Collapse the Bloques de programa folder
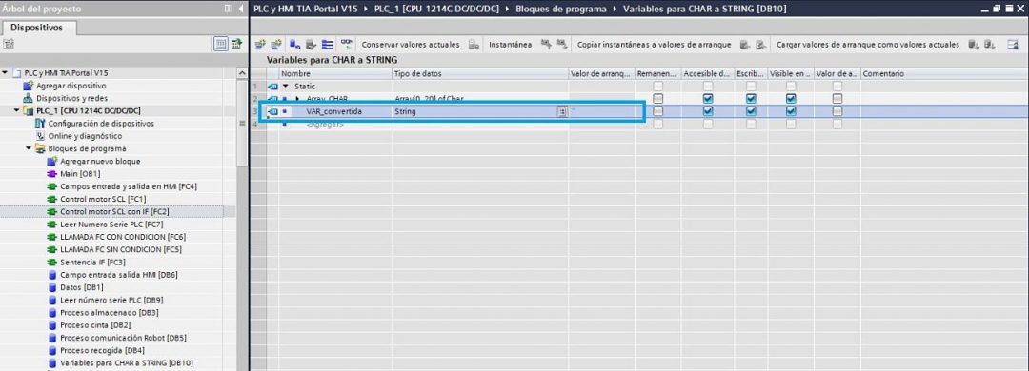 29,148
